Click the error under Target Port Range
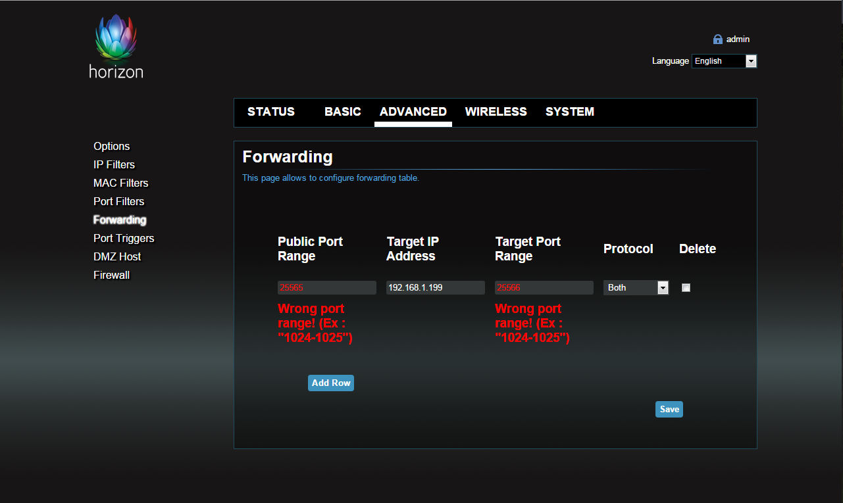843x503 pixels. (532, 323)
